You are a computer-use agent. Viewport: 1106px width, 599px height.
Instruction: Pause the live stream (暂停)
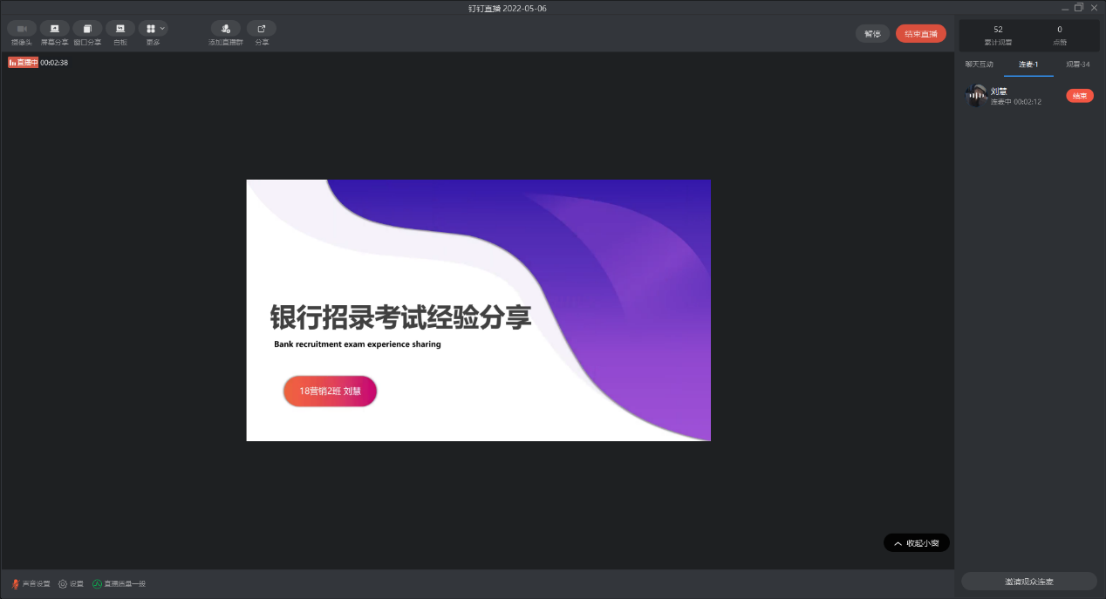click(872, 34)
